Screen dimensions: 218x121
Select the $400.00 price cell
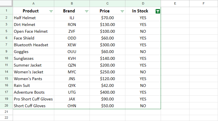(x=107, y=92)
